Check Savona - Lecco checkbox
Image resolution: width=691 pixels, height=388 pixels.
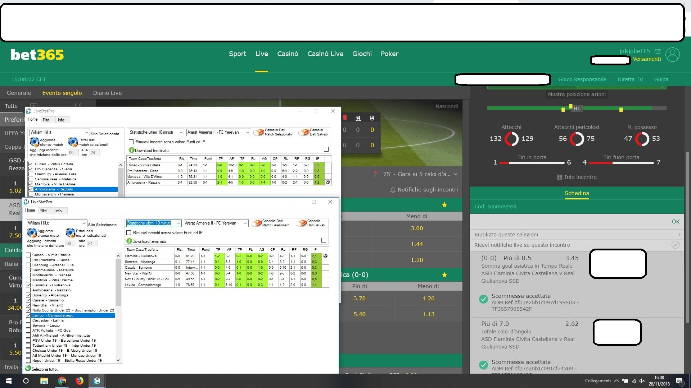(28, 325)
